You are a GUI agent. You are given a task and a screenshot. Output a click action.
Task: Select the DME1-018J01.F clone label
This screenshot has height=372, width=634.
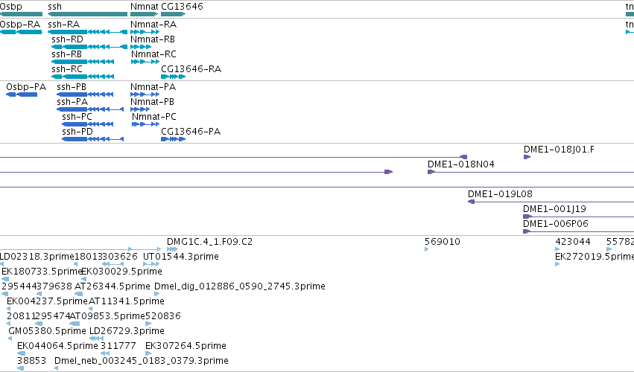pos(559,150)
